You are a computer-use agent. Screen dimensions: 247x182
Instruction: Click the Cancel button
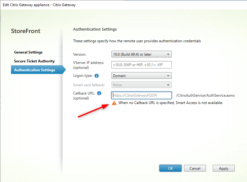195,168
